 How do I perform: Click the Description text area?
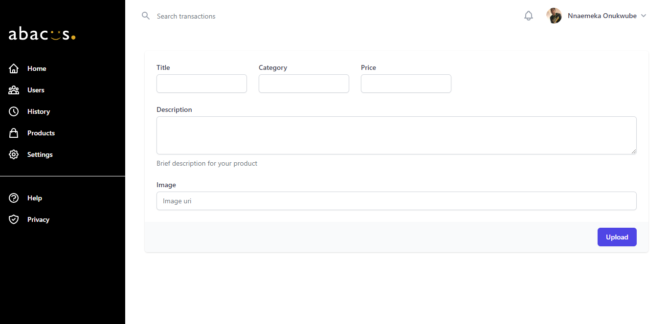coord(396,135)
